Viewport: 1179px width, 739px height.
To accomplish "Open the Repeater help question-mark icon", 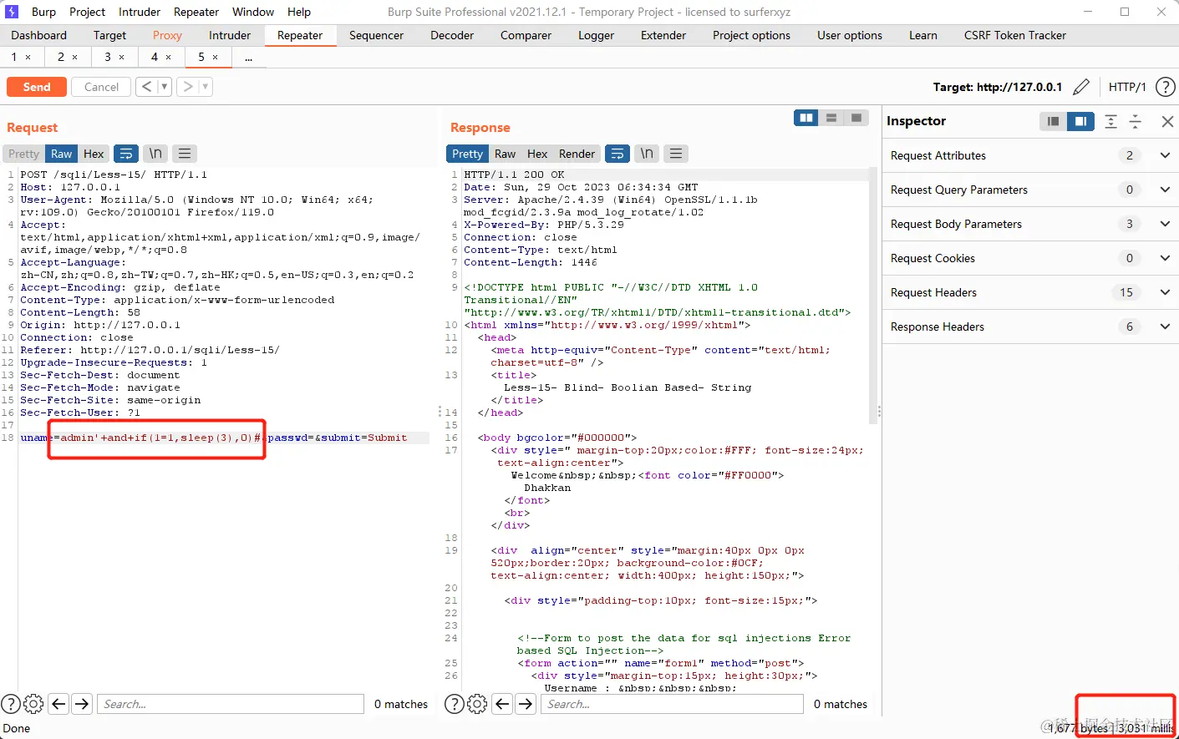I will click(1164, 87).
